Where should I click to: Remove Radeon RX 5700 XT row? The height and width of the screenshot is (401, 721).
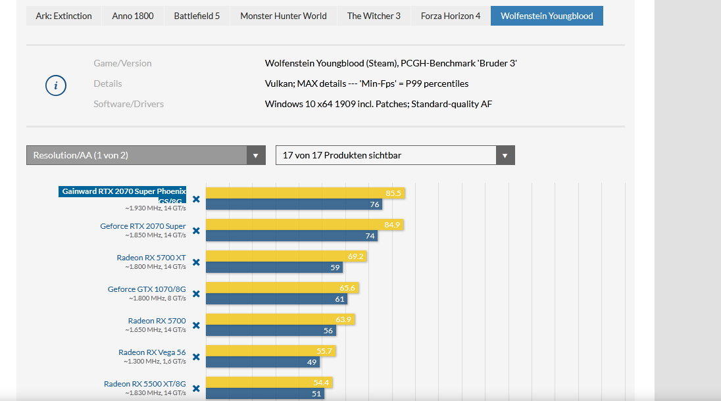click(x=196, y=262)
